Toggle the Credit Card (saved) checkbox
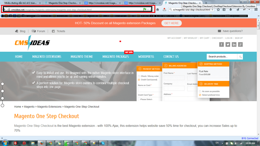Image resolution: width=260 pixels, height=146 pixels. [x=139, y=80]
